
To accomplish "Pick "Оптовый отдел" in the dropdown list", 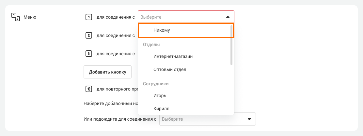I will [x=170, y=69].
